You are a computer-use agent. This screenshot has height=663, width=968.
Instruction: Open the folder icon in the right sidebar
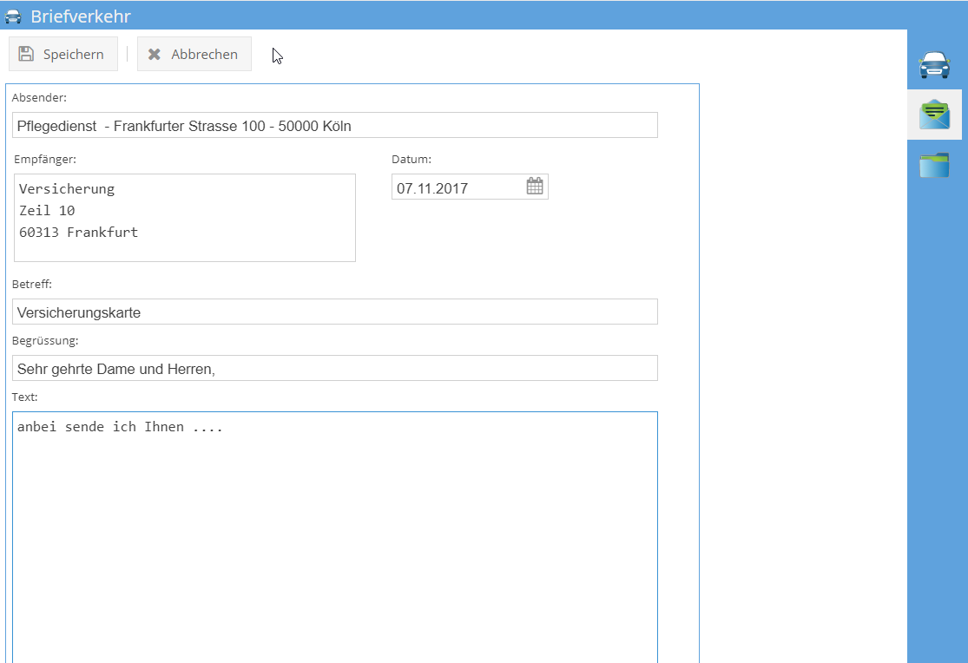pyautogui.click(x=934, y=165)
